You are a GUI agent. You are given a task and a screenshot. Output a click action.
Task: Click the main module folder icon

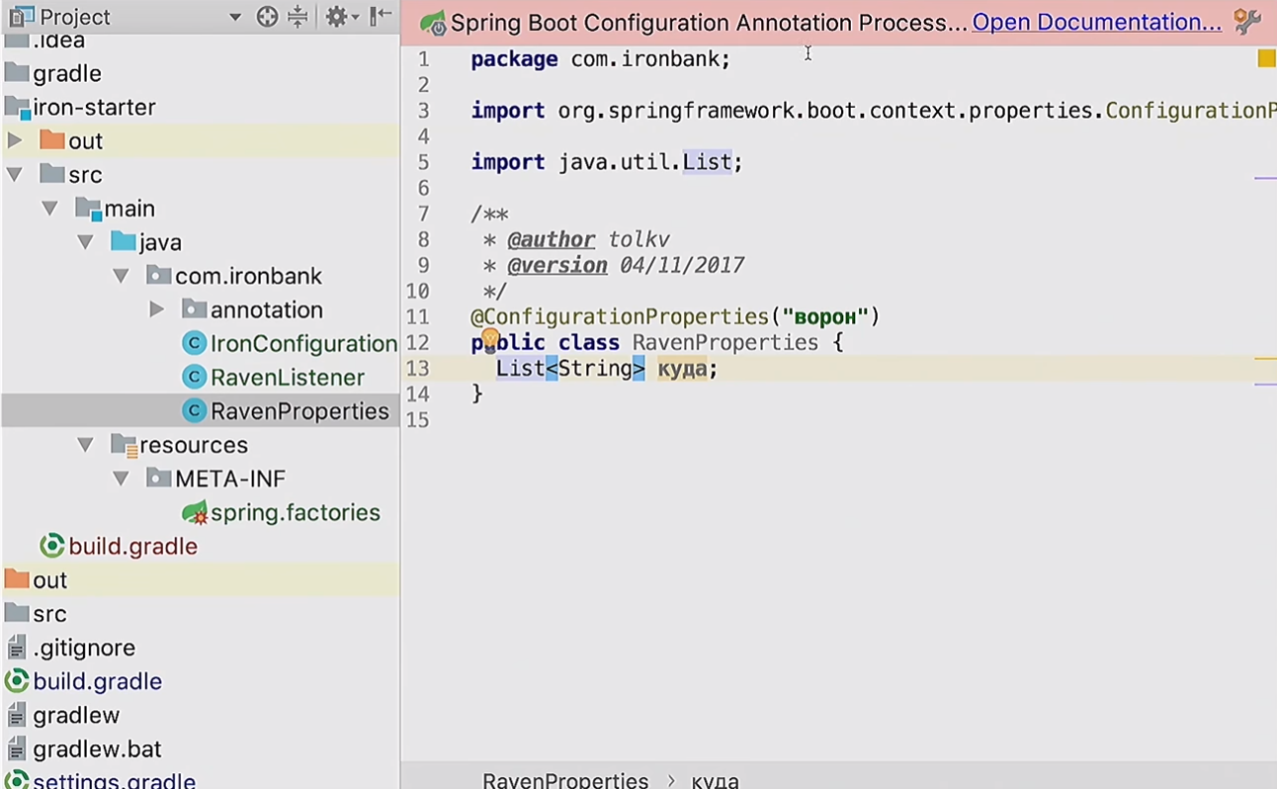pyautogui.click(x=88, y=209)
